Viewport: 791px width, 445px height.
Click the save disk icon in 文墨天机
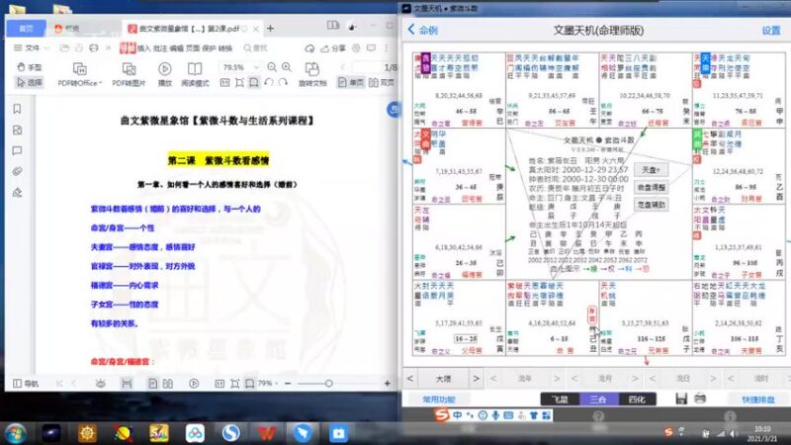click(681, 399)
